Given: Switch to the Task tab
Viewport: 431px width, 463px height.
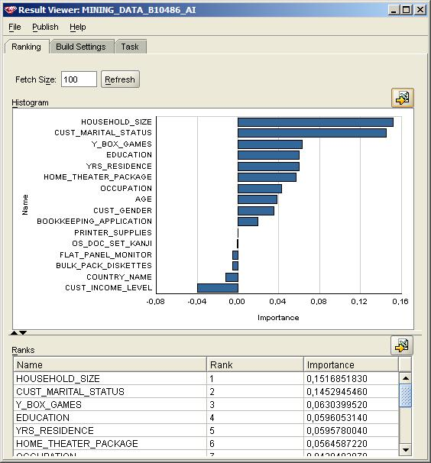Looking at the screenshot, I should (x=130, y=47).
